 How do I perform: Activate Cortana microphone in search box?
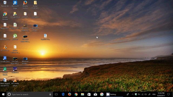[x=50, y=94]
